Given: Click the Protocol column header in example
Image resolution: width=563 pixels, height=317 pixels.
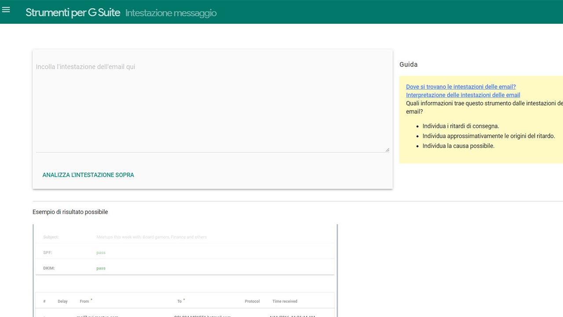Looking at the screenshot, I should coord(252,301).
